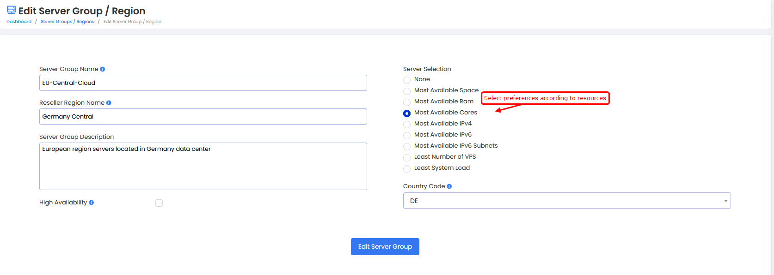Pick Most Available IPv6 Subnets option
Viewport: 774px width, 275px height.
(x=407, y=147)
